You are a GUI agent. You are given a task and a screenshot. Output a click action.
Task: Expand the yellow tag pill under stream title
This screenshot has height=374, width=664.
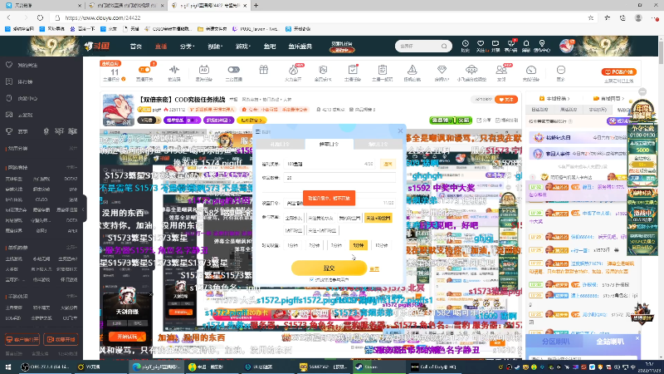click(251, 121)
